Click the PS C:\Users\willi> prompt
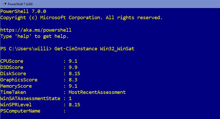The height and width of the screenshot is (119, 220). click(x=26, y=49)
